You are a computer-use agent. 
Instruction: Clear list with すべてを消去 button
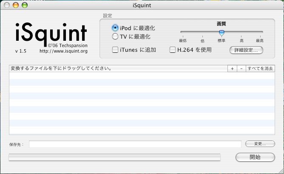coord(260,69)
